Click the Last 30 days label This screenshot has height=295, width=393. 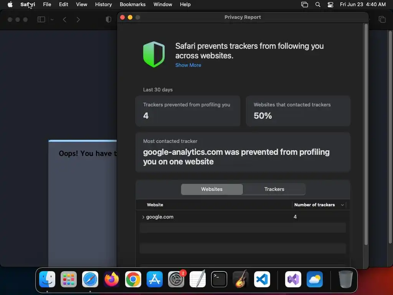tap(158, 89)
